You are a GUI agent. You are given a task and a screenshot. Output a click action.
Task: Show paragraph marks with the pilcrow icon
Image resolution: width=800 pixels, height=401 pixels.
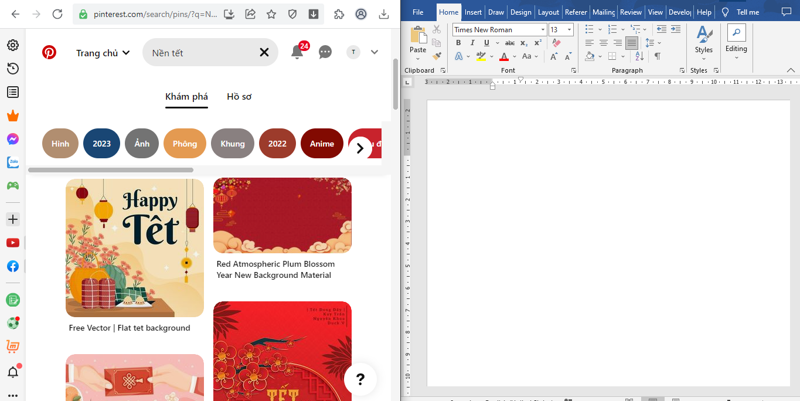pyautogui.click(x=658, y=56)
